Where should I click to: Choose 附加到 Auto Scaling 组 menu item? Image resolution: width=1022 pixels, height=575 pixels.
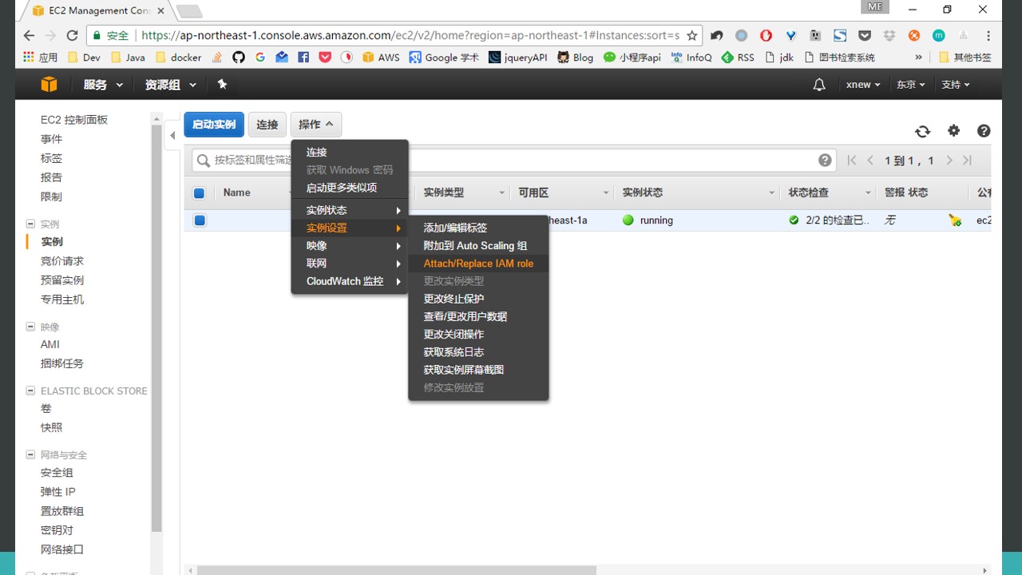click(478, 246)
